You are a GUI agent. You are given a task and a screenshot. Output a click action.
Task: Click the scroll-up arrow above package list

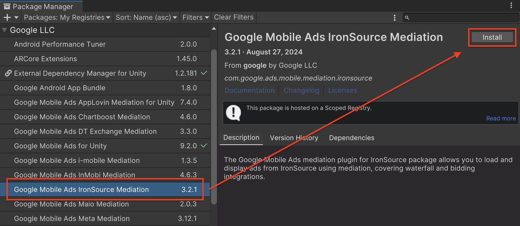(214, 28)
